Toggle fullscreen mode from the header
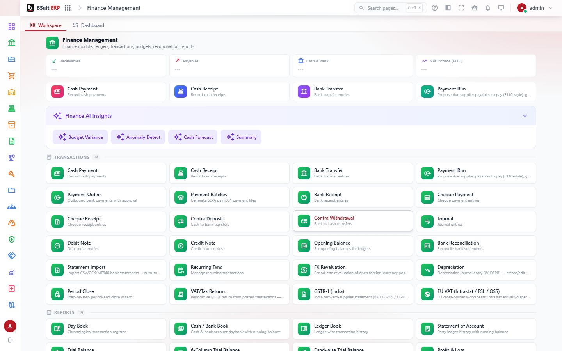Screen dimensions: 562x351 point(461,8)
